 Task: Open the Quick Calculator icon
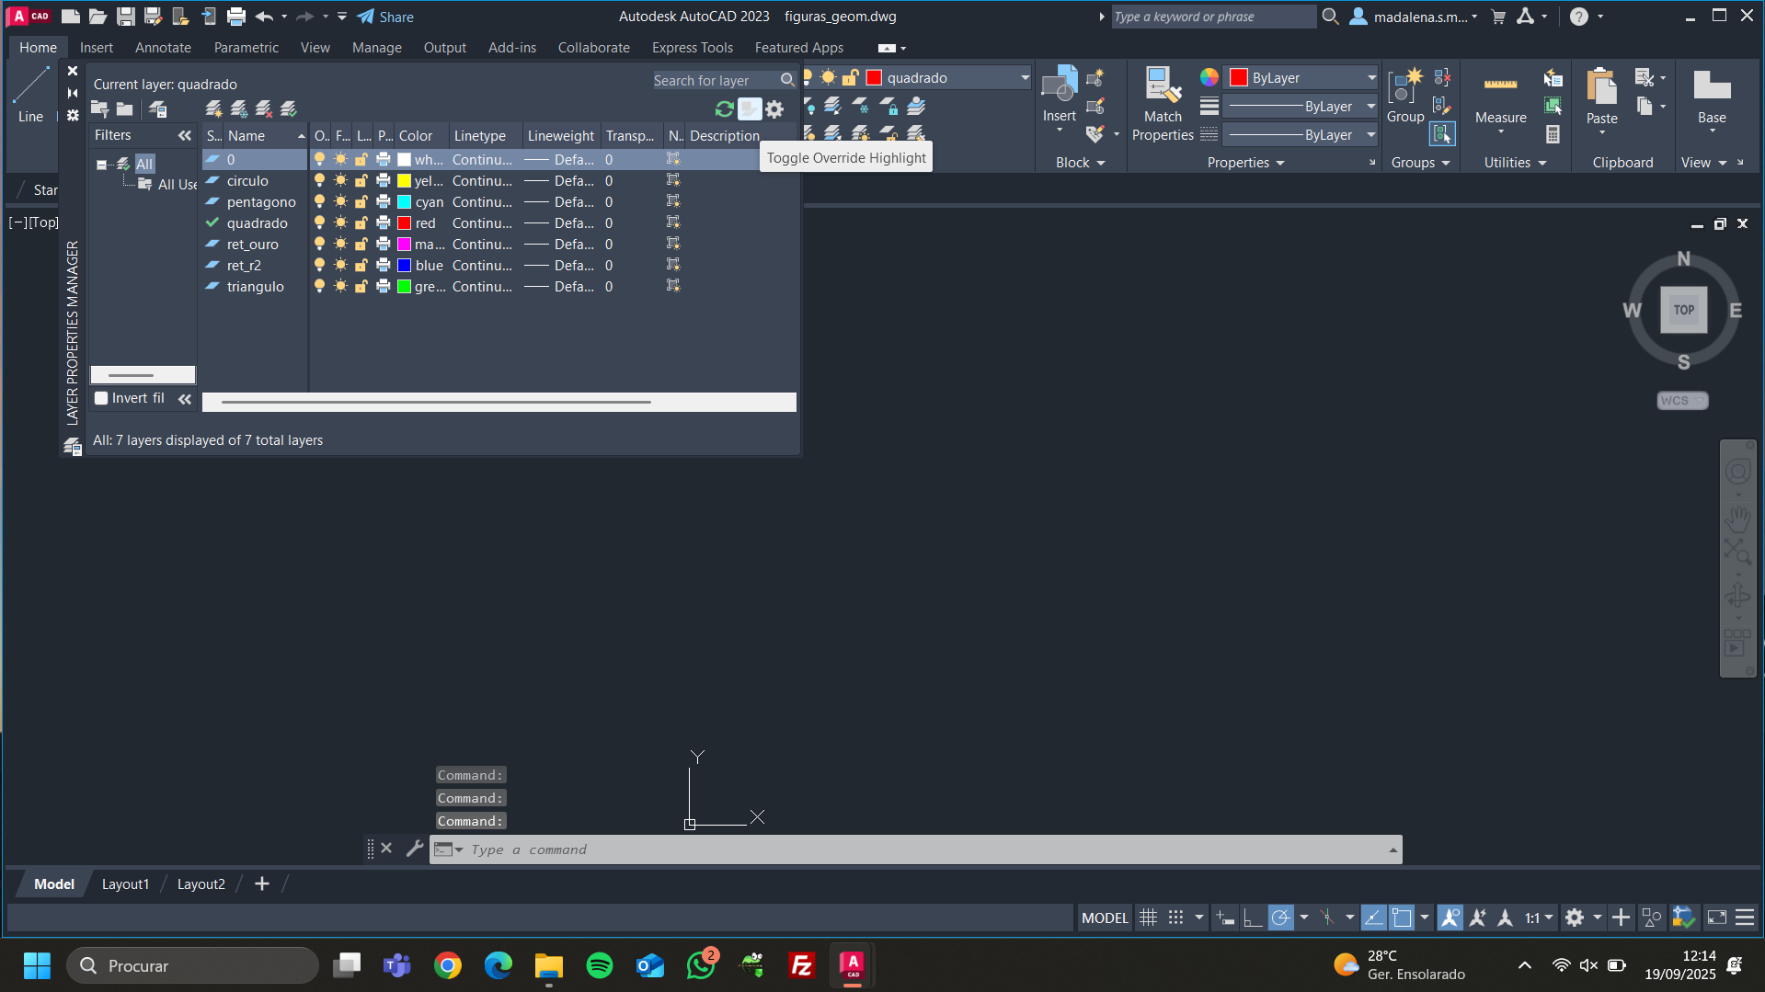coord(1553,134)
